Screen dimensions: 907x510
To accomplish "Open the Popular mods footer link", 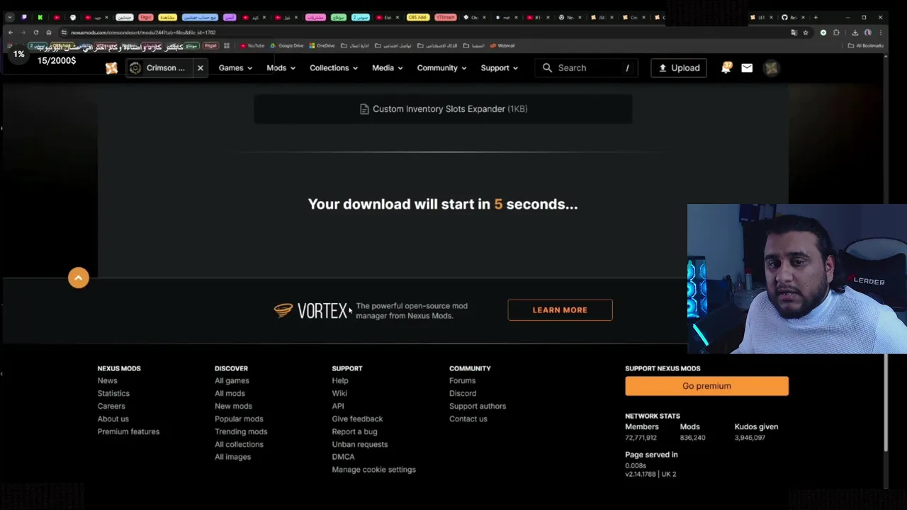I will coord(239,419).
